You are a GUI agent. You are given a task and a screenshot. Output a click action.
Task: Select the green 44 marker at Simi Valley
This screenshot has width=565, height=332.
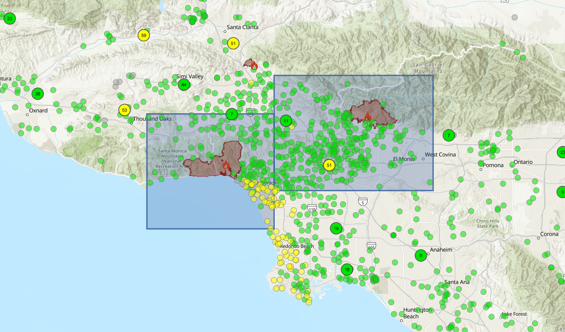184,85
